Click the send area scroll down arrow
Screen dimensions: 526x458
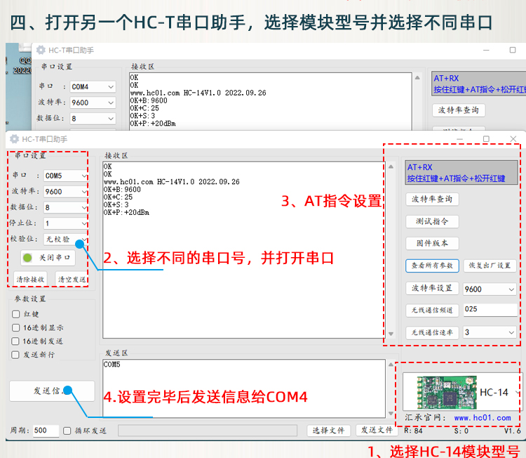pos(391,413)
